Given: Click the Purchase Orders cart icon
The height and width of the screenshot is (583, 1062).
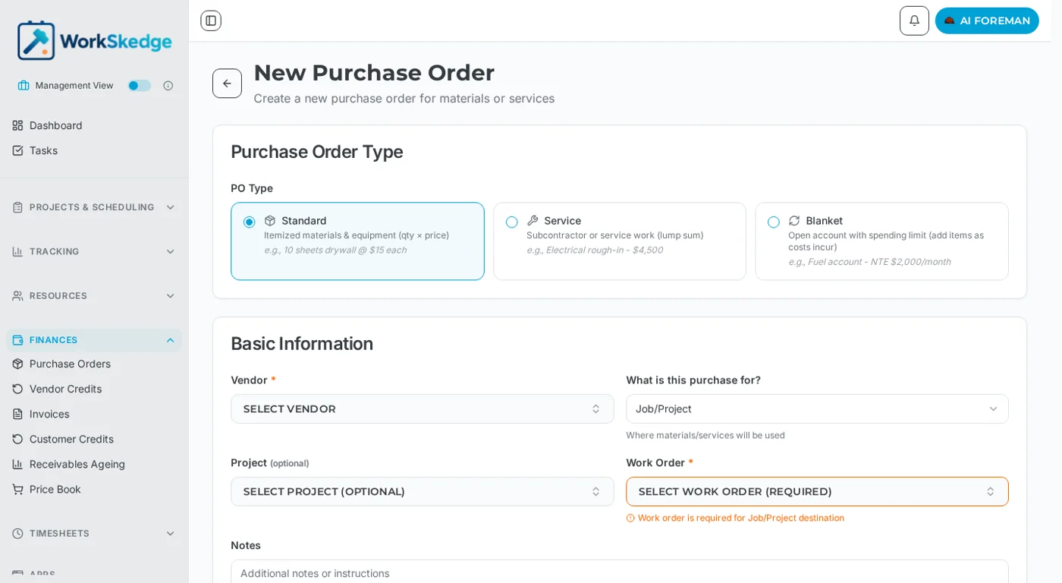Looking at the screenshot, I should pyautogui.click(x=17, y=364).
